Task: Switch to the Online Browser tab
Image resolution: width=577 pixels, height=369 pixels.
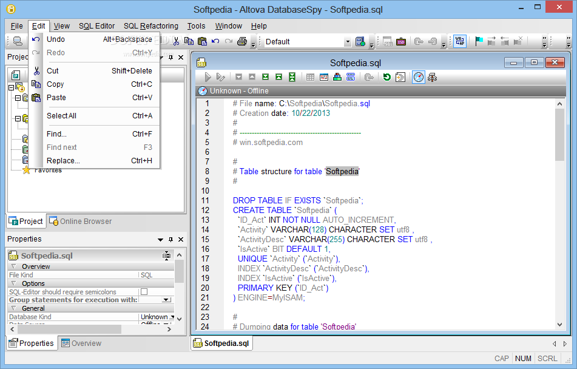Action: point(81,221)
